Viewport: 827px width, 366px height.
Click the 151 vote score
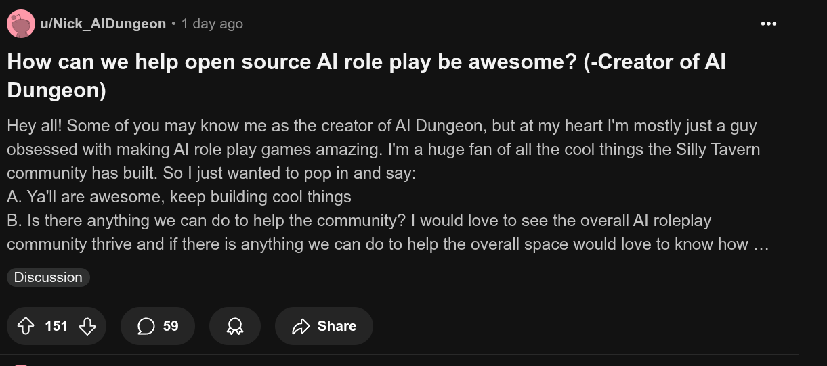coord(56,326)
